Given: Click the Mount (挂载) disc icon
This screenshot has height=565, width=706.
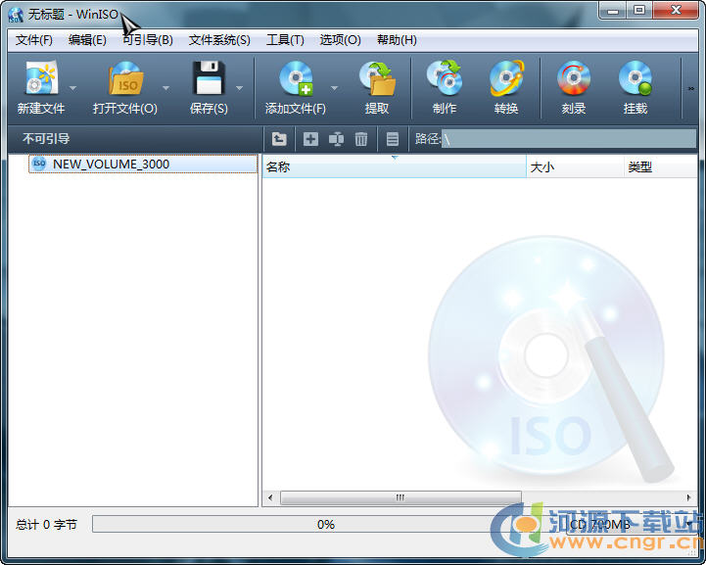Looking at the screenshot, I should pos(635,79).
